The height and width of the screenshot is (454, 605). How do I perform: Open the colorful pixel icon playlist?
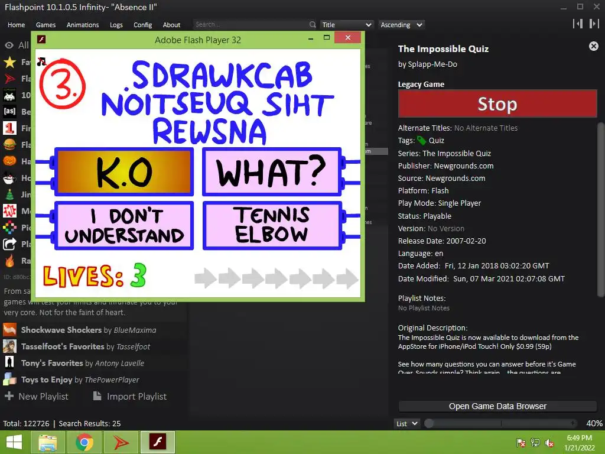[9, 228]
